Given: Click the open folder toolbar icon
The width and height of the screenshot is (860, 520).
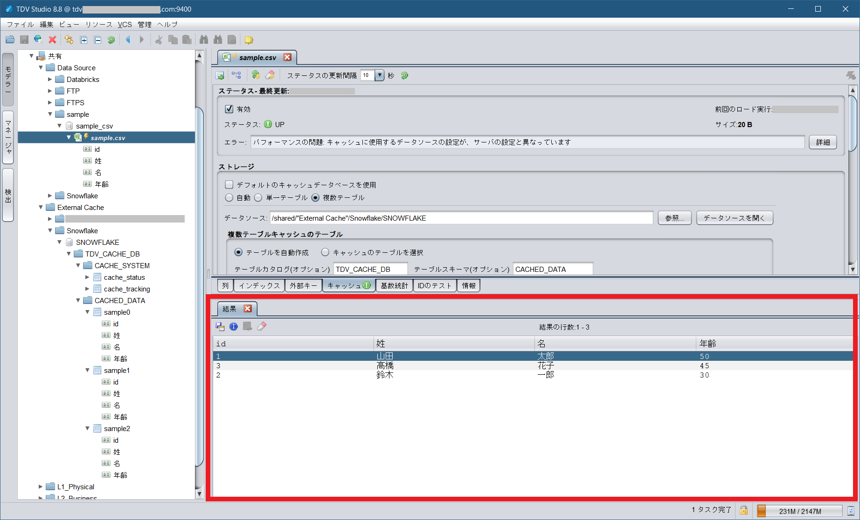Looking at the screenshot, I should point(10,40).
